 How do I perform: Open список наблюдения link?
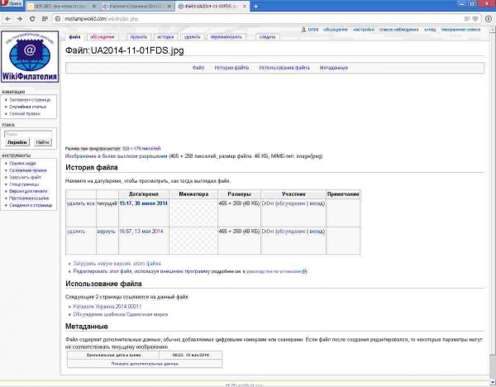(x=398, y=30)
